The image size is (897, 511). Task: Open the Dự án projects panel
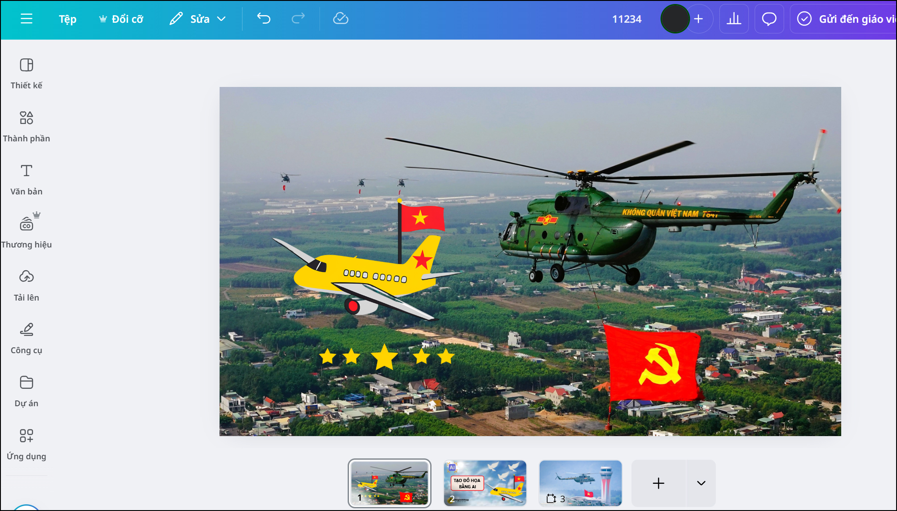pyautogui.click(x=26, y=391)
